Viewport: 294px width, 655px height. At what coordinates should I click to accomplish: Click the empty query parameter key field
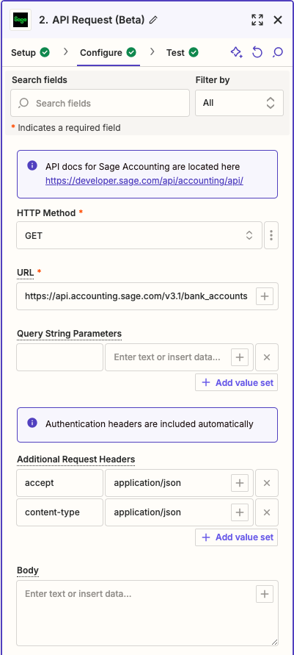pyautogui.click(x=60, y=357)
